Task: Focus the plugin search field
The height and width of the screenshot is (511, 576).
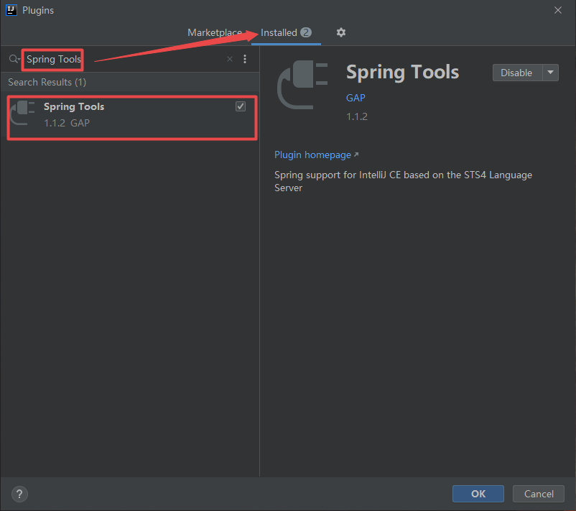Action: [x=125, y=59]
